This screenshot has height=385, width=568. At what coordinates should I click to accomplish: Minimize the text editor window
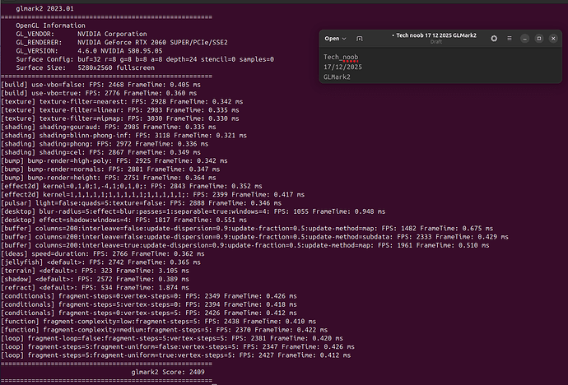coord(527,39)
